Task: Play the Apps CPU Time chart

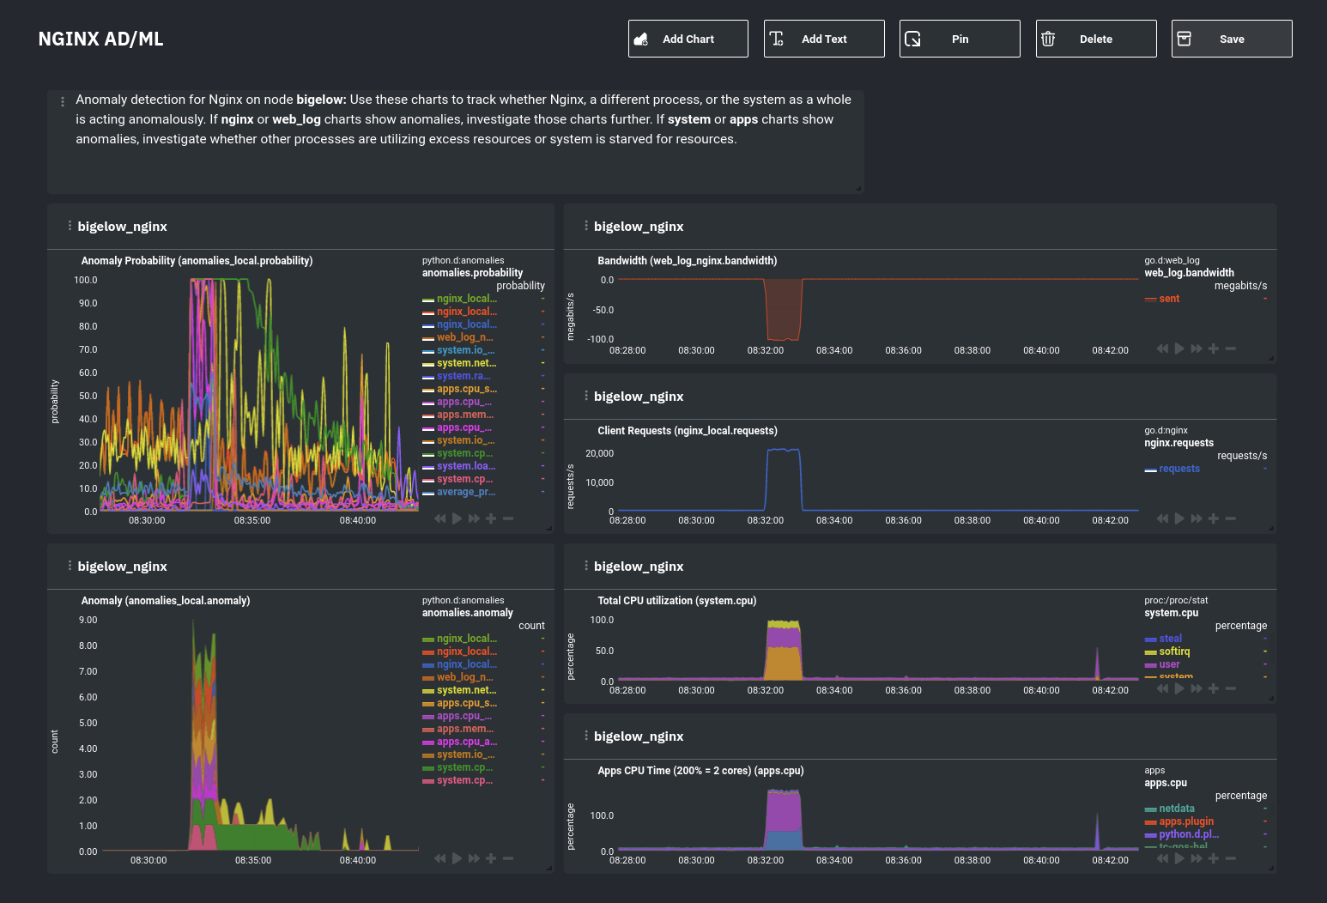Action: click(1179, 858)
